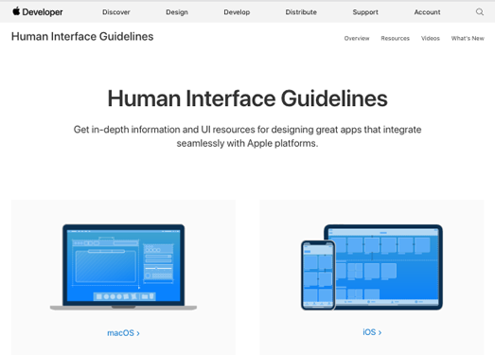Switch to the Resources tab
Screen dimensions: 495x355
[395, 38]
